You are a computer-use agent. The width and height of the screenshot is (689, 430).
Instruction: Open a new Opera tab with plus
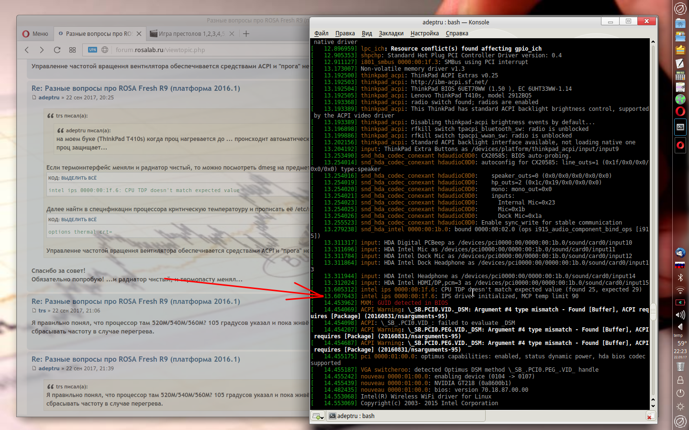coord(246,34)
